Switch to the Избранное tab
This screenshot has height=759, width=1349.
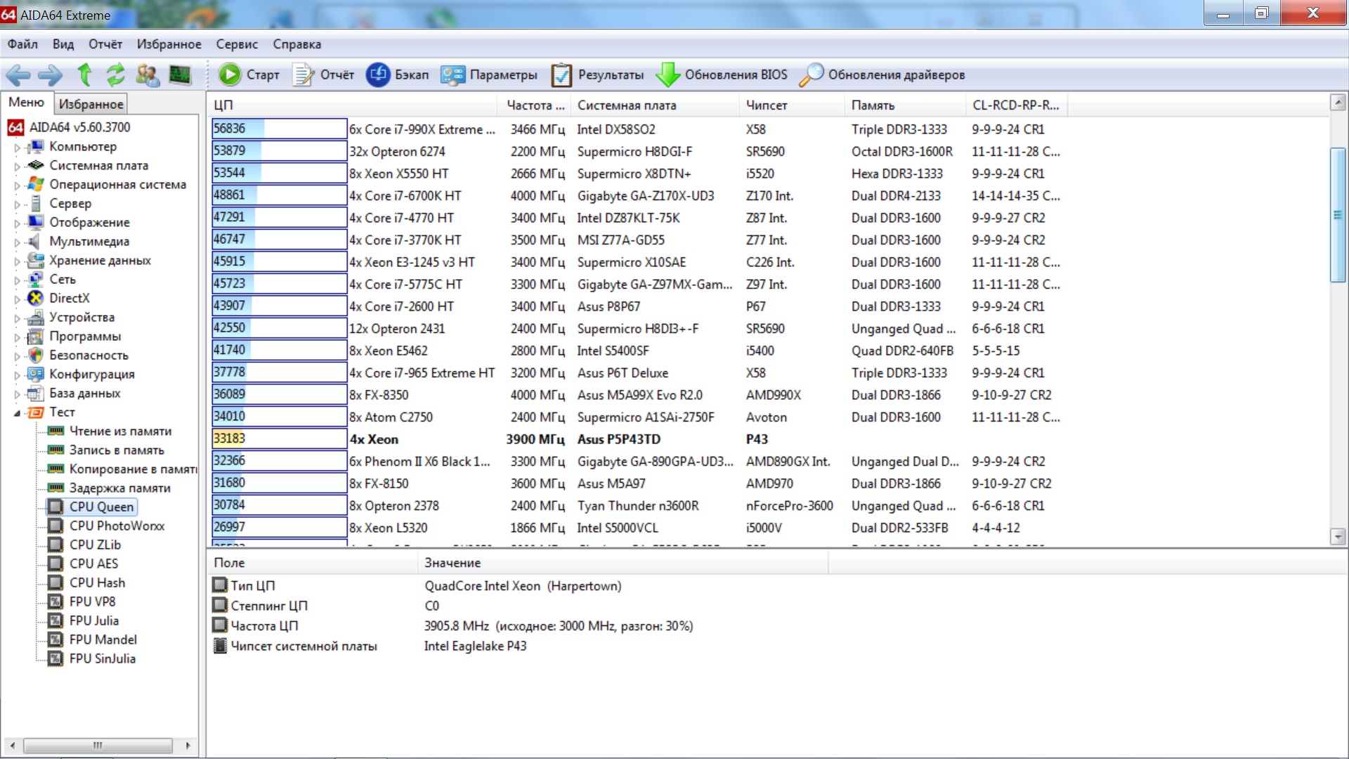(91, 104)
